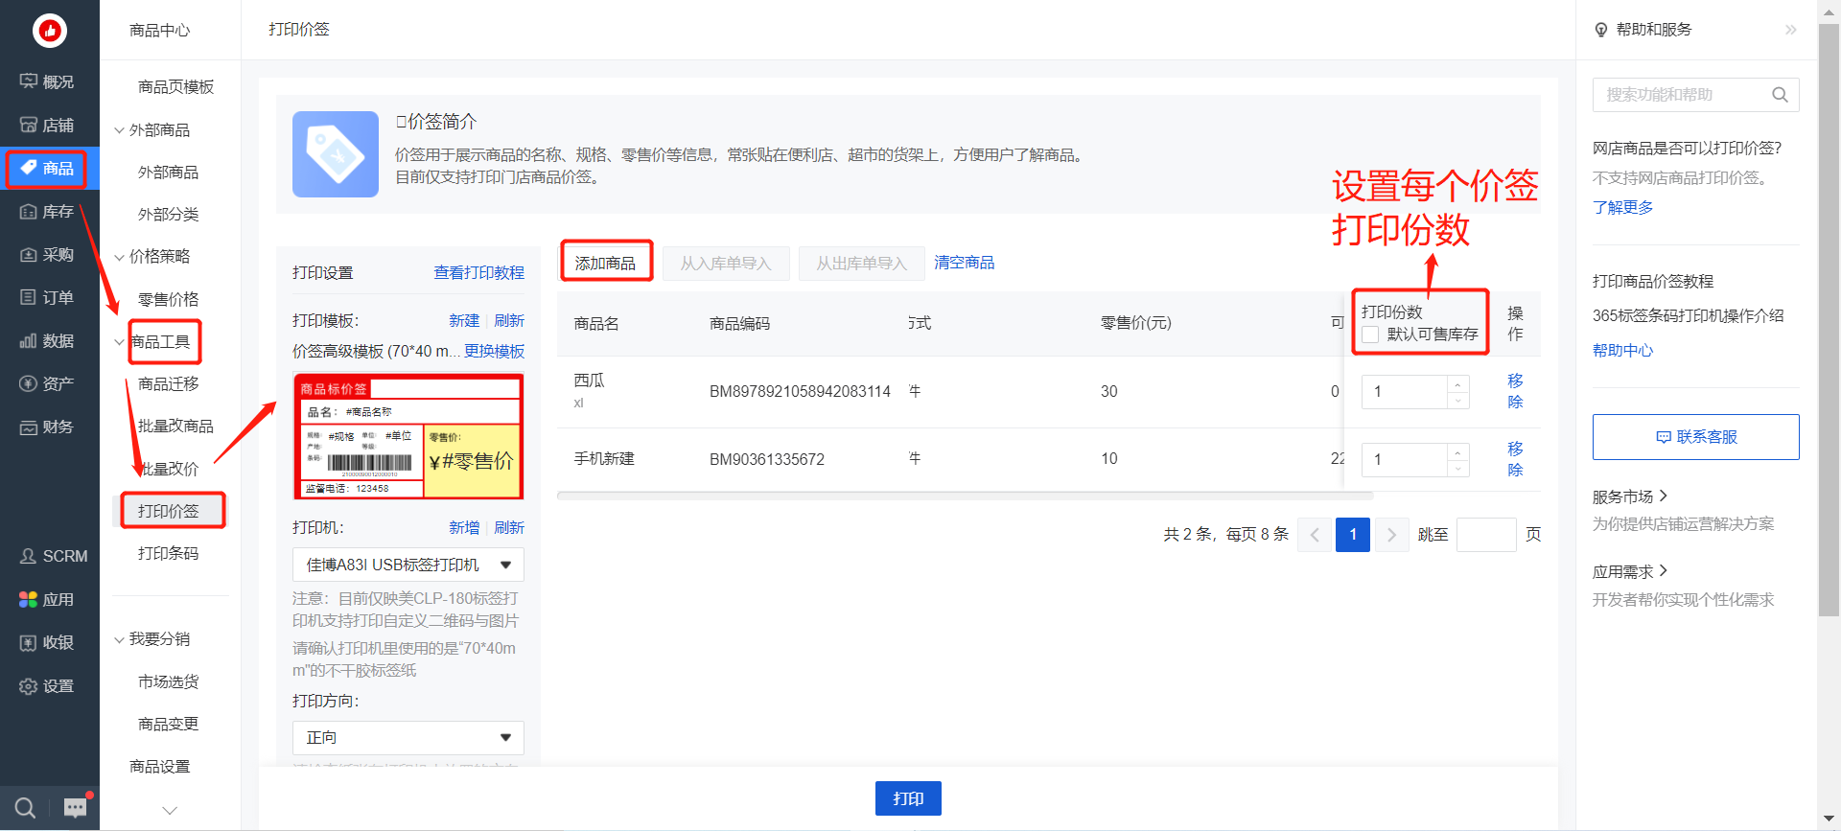Collapse 价格策略 menu group
Viewport: 1841px width, 831px height.
coord(120,257)
